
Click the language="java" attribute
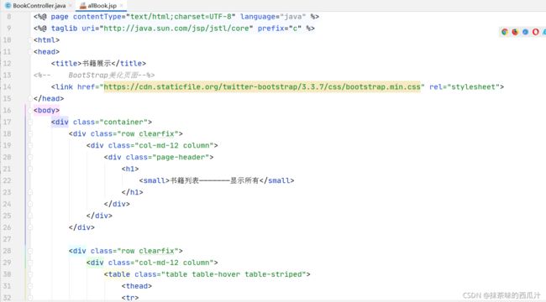click(273, 17)
